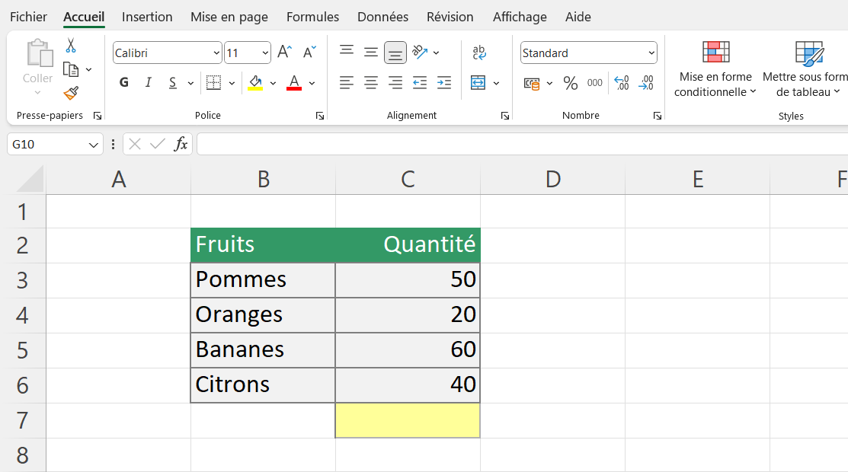Toggle bold formatting G button
Viewport: 848px width, 472px height.
click(x=124, y=83)
